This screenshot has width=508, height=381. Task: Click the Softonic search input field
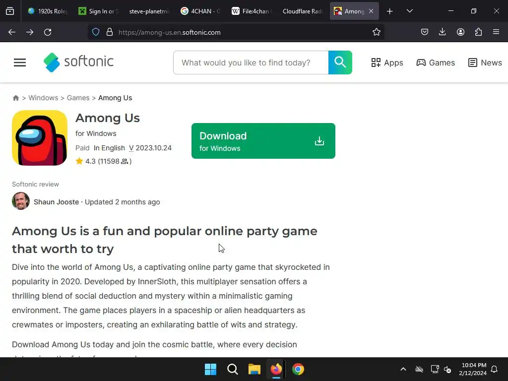251,63
